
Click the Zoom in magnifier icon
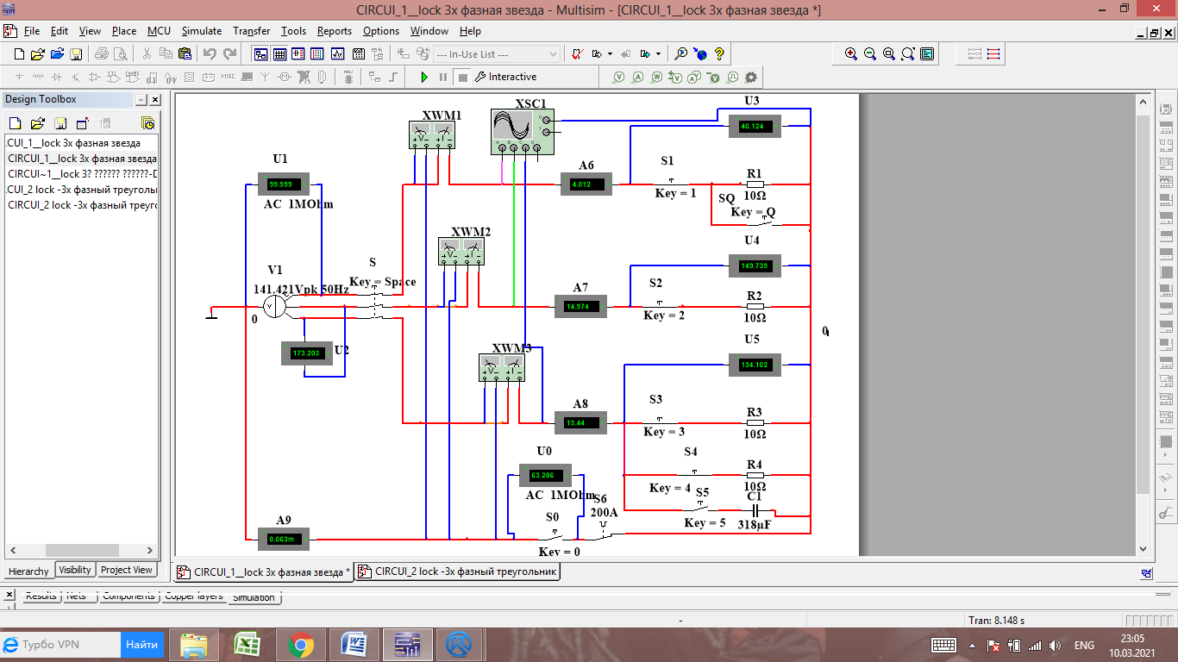click(x=851, y=53)
